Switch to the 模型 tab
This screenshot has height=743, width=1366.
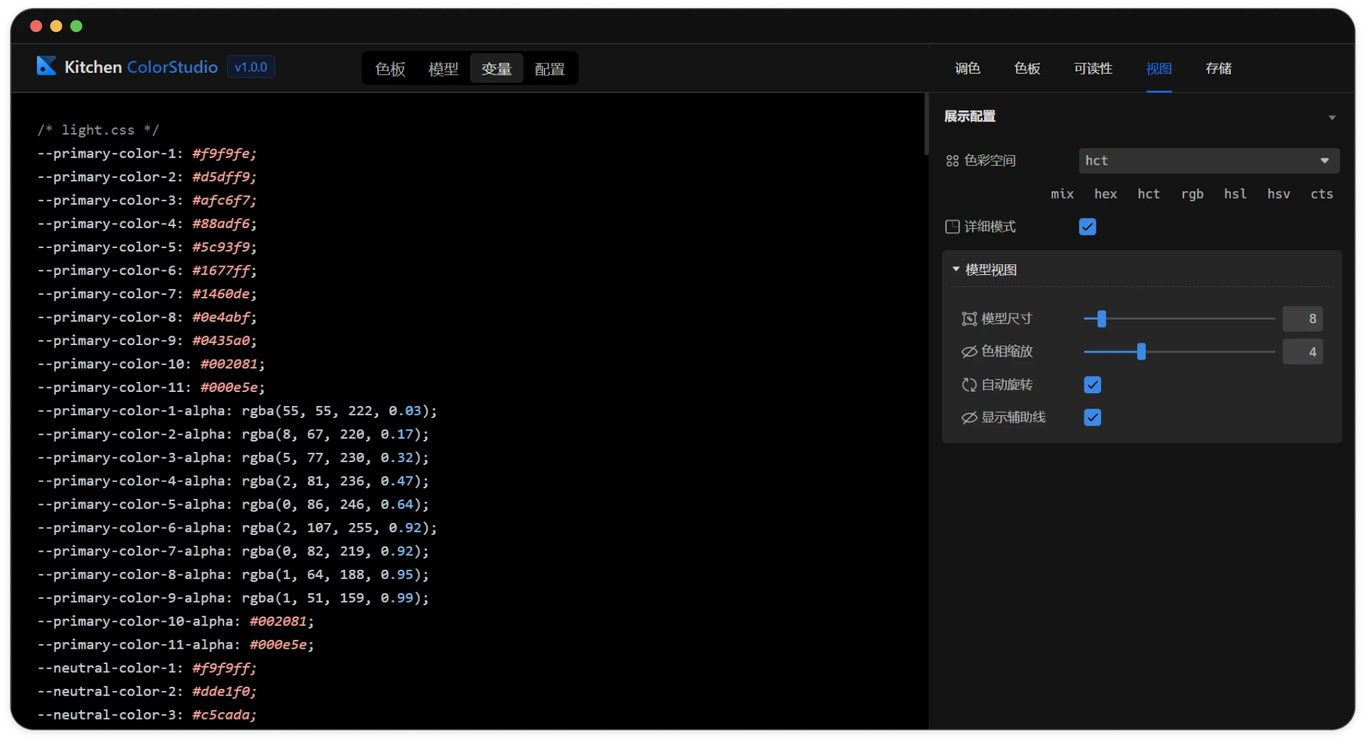(443, 69)
